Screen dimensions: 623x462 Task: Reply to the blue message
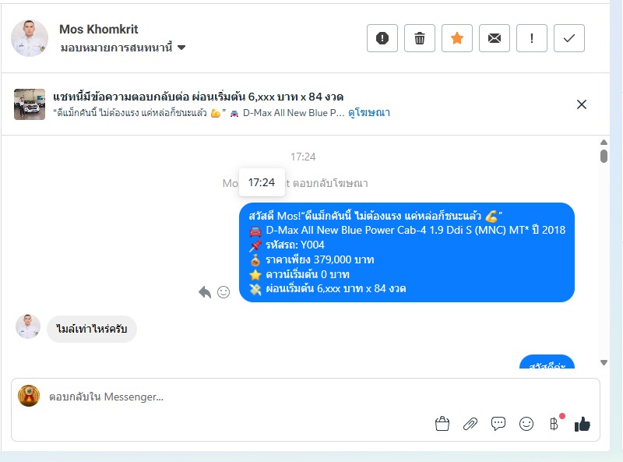click(x=205, y=292)
